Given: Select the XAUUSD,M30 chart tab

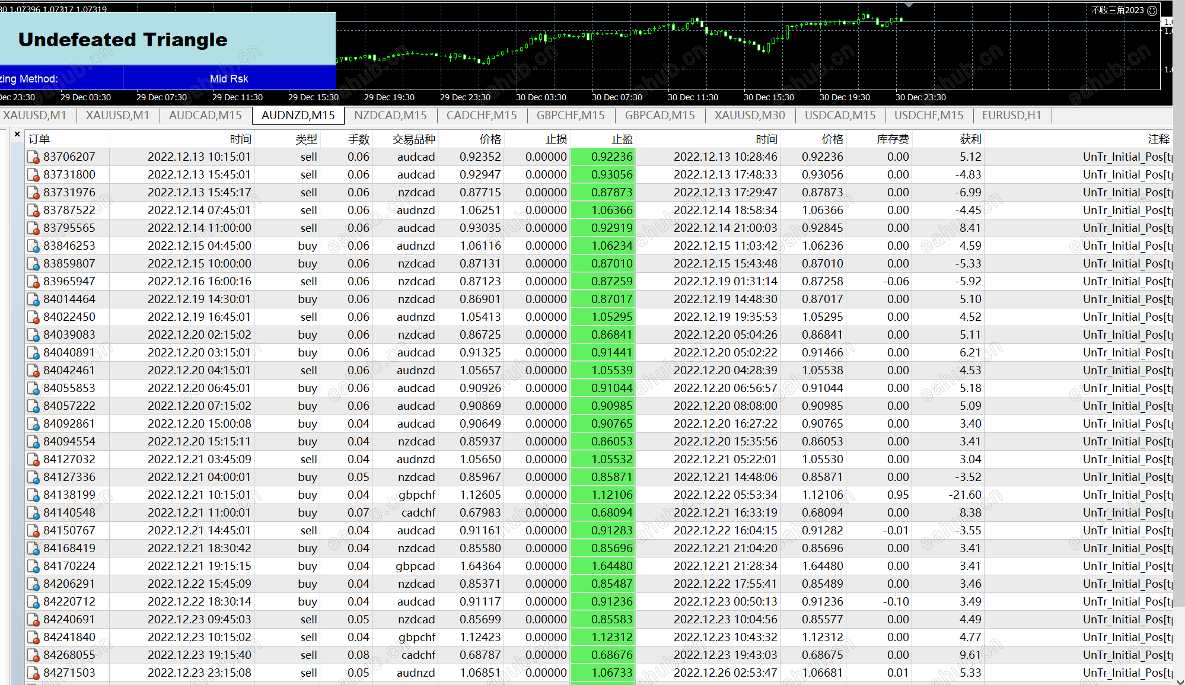Looking at the screenshot, I should [749, 116].
